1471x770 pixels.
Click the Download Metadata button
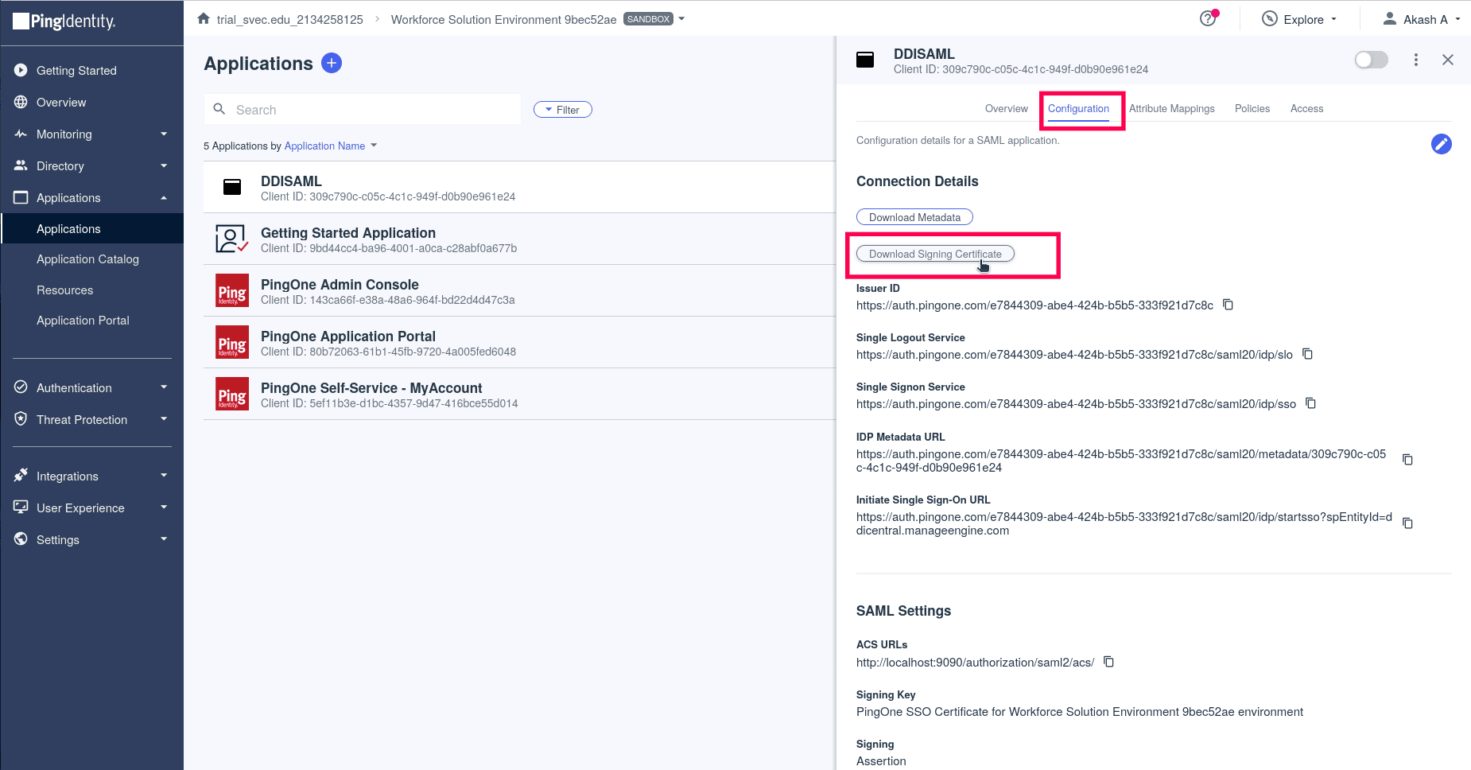click(x=914, y=217)
